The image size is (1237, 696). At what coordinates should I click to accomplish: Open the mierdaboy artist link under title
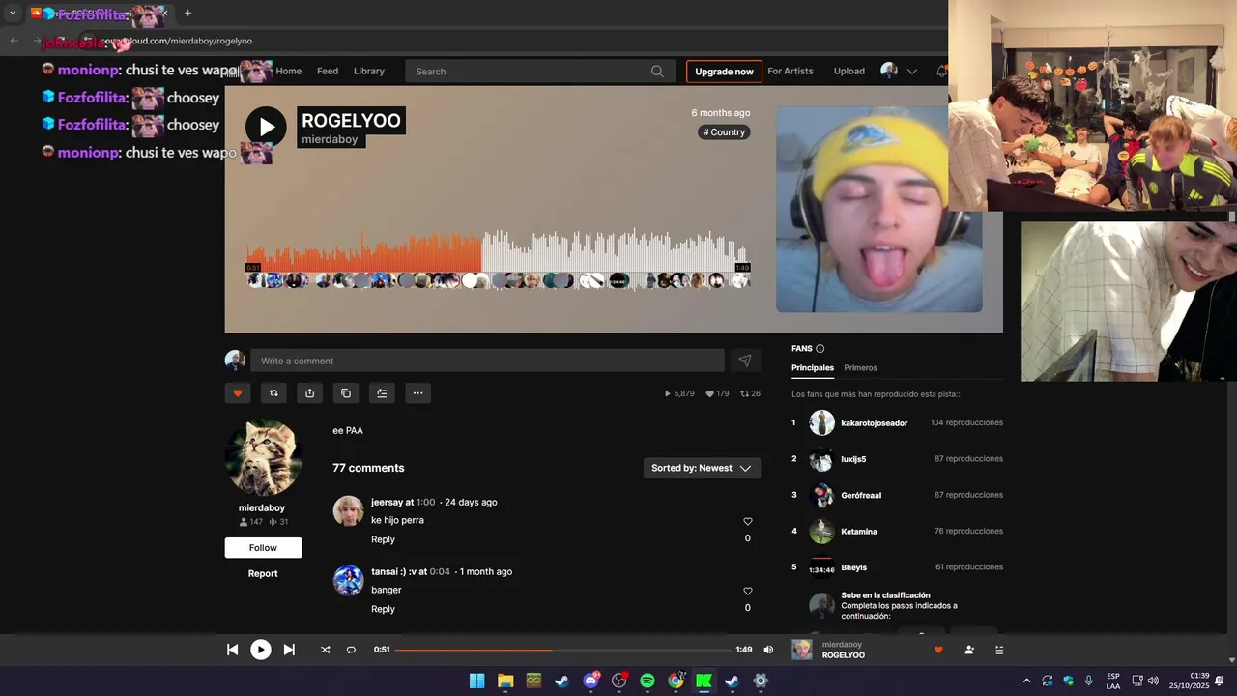pos(330,140)
